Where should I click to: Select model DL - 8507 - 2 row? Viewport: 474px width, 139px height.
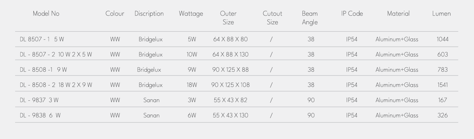coord(237,54)
